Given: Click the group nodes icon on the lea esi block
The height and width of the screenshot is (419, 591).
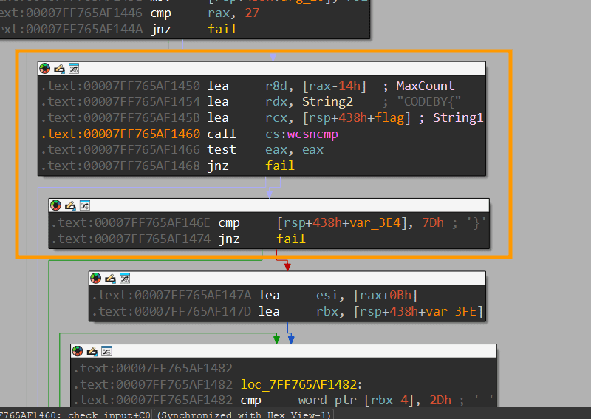Looking at the screenshot, I should coord(126,278).
